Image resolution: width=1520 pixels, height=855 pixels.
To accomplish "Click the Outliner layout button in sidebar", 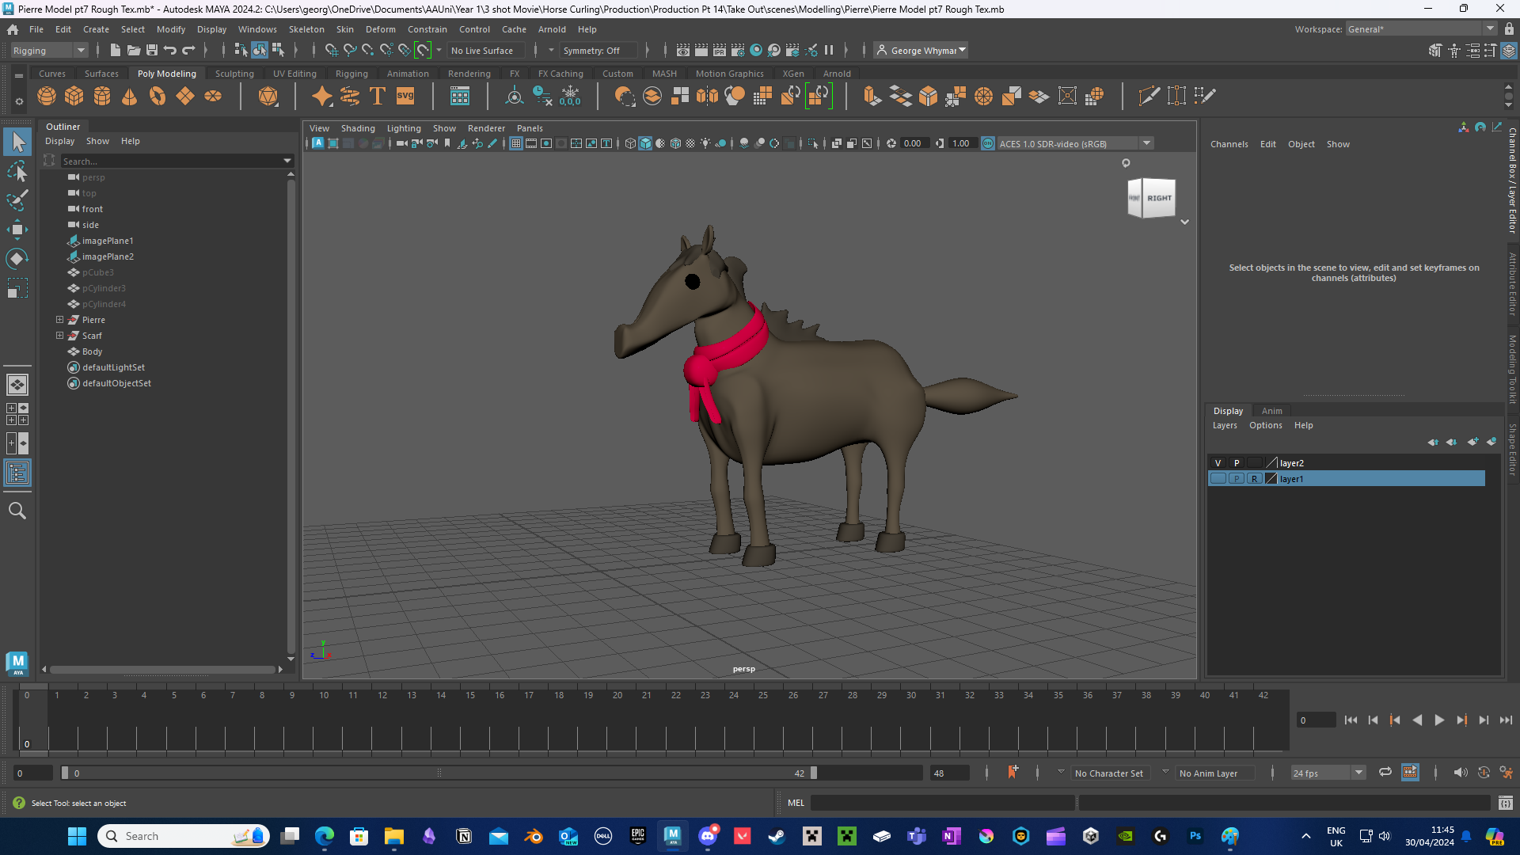I will pos(17,473).
